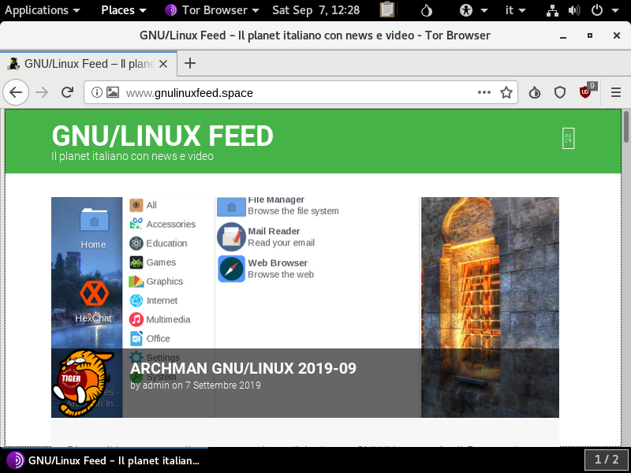The width and height of the screenshot is (631, 473).
Task: Click Tor Browser taskbar window button
Action: click(103, 460)
